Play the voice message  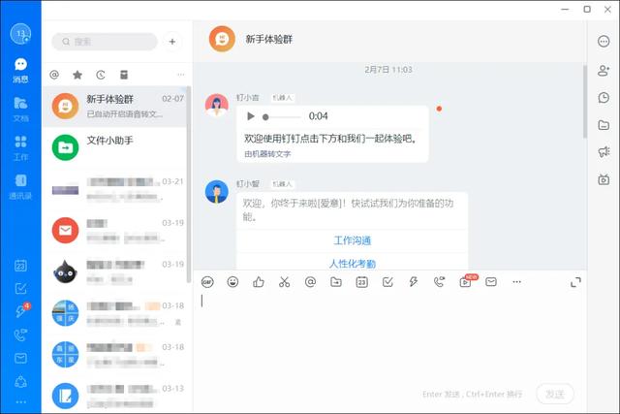[x=250, y=116]
